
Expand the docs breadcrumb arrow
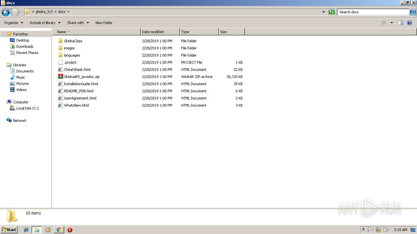pyautogui.click(x=68, y=12)
